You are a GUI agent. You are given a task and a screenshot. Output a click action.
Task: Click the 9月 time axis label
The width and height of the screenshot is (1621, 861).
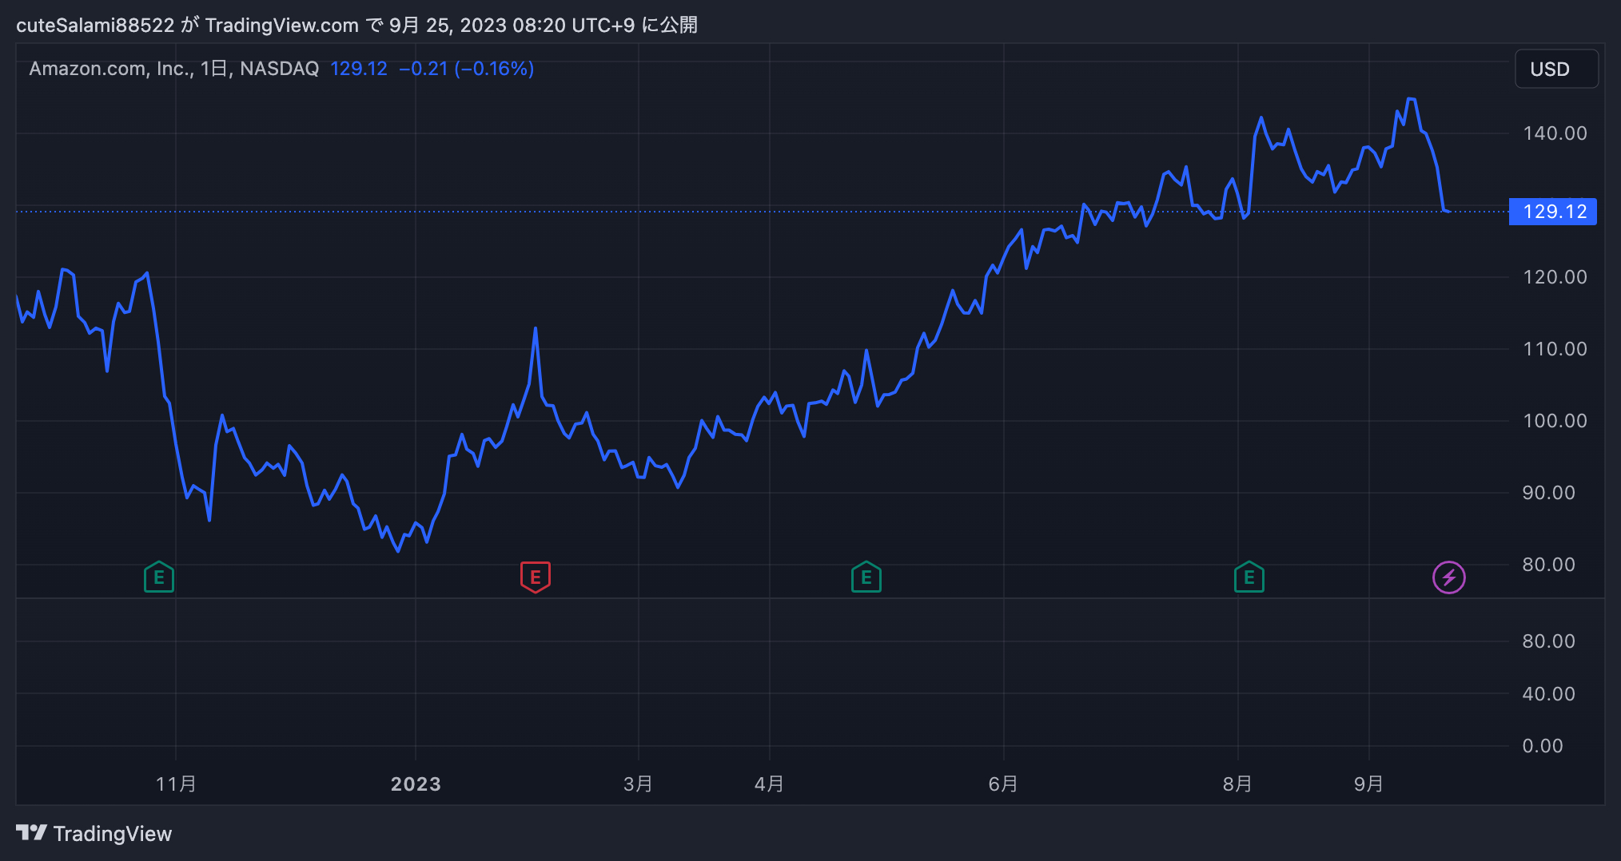pos(1368,784)
